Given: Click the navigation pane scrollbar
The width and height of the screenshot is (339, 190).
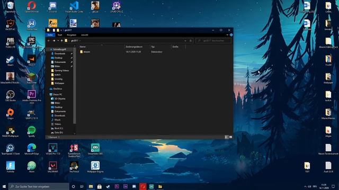Looking at the screenshot, I should (x=75, y=86).
